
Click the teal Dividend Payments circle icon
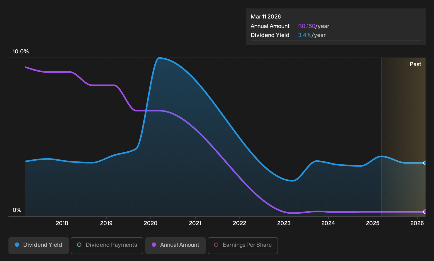point(79,245)
